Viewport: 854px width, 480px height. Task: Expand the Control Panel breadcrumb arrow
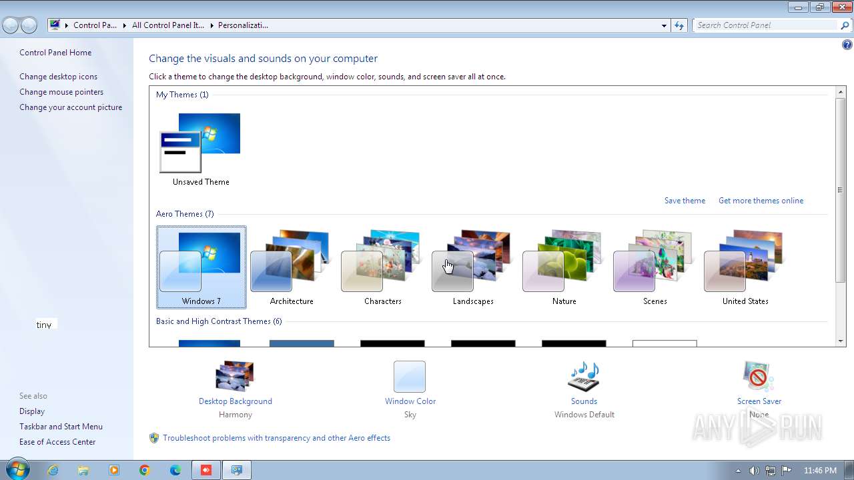[x=123, y=25]
